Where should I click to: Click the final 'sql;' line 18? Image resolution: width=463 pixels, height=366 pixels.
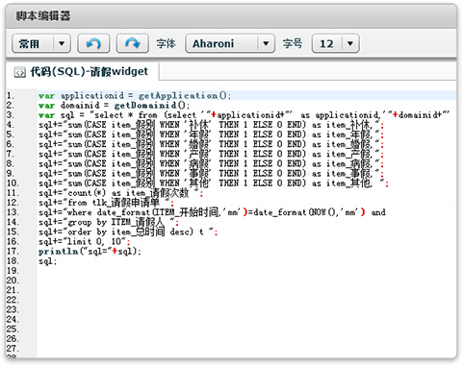coord(47,261)
